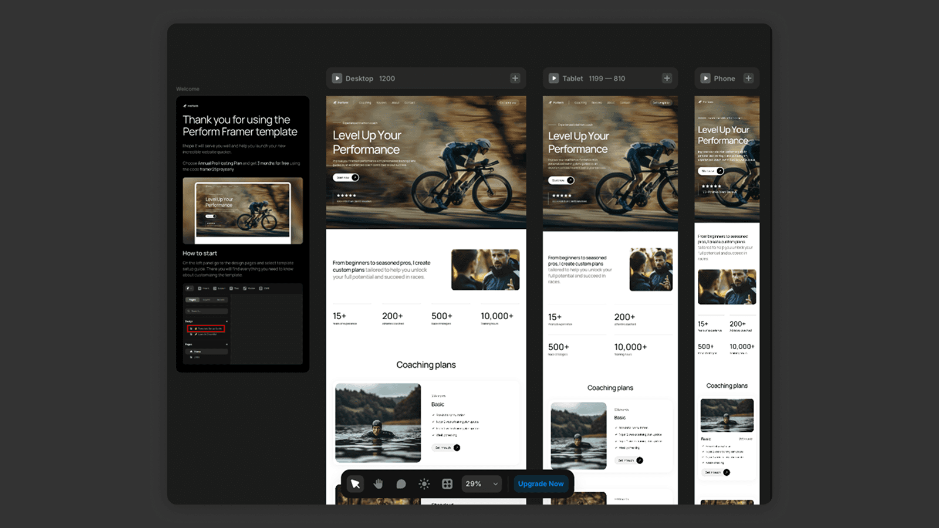
Task: Activate the hand pan tool
Action: [x=378, y=484]
